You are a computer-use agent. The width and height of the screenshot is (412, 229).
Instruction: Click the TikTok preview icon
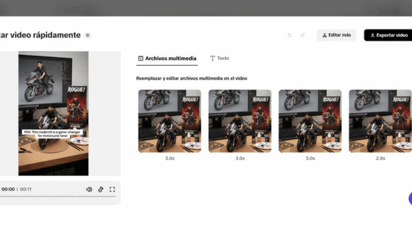(100, 189)
